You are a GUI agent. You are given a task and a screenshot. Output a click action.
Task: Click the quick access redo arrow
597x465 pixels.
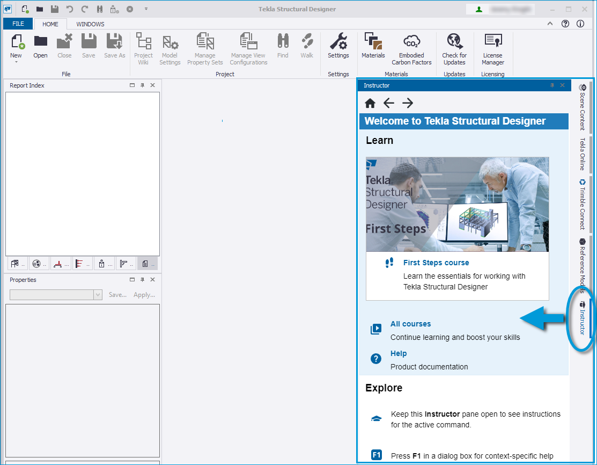click(x=85, y=9)
